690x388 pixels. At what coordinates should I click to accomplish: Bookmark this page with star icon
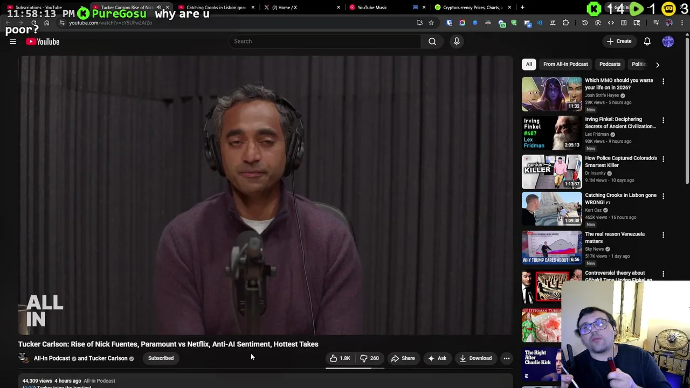(x=431, y=23)
